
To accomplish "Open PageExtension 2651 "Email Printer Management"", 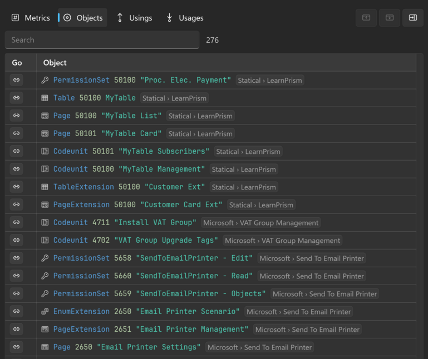I will click(151, 330).
